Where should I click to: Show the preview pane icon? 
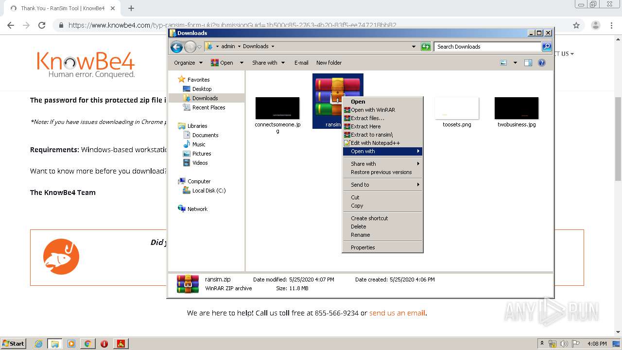(x=528, y=63)
